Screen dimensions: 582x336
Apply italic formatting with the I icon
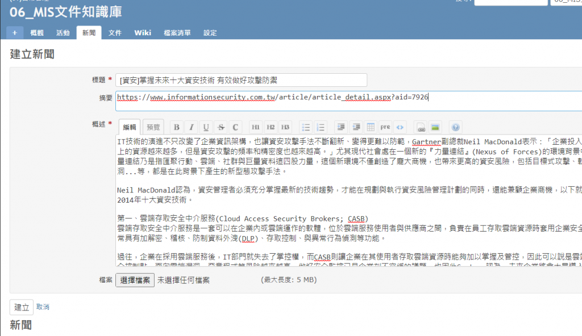[191, 127]
